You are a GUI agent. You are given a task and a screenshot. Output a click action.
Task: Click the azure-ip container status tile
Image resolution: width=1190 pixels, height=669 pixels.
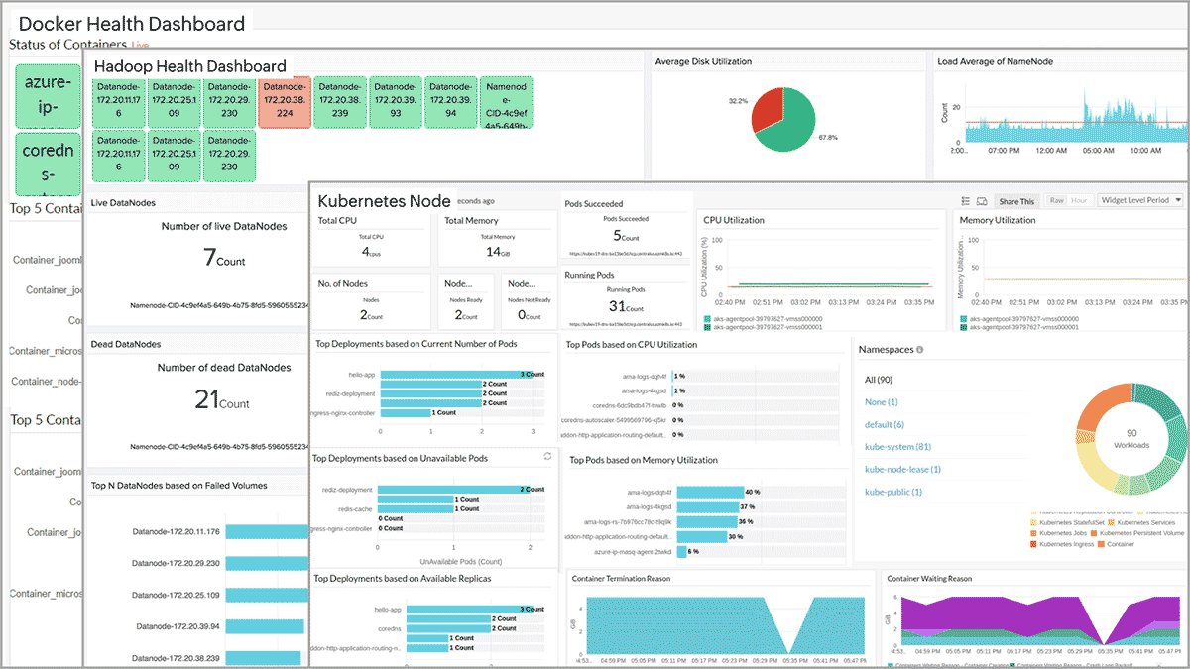pyautogui.click(x=48, y=96)
